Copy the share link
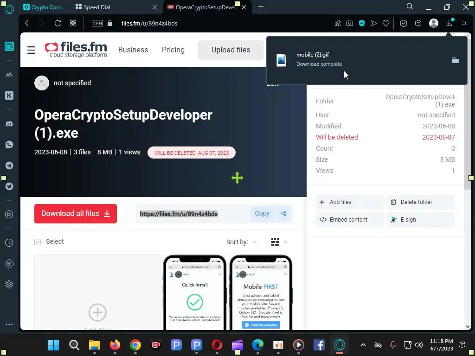Viewport: 475px width, 356px height. pyautogui.click(x=262, y=214)
